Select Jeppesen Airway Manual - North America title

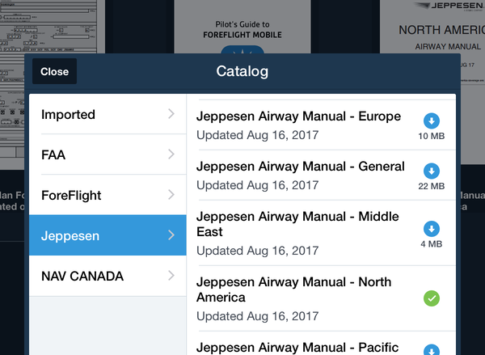293,289
